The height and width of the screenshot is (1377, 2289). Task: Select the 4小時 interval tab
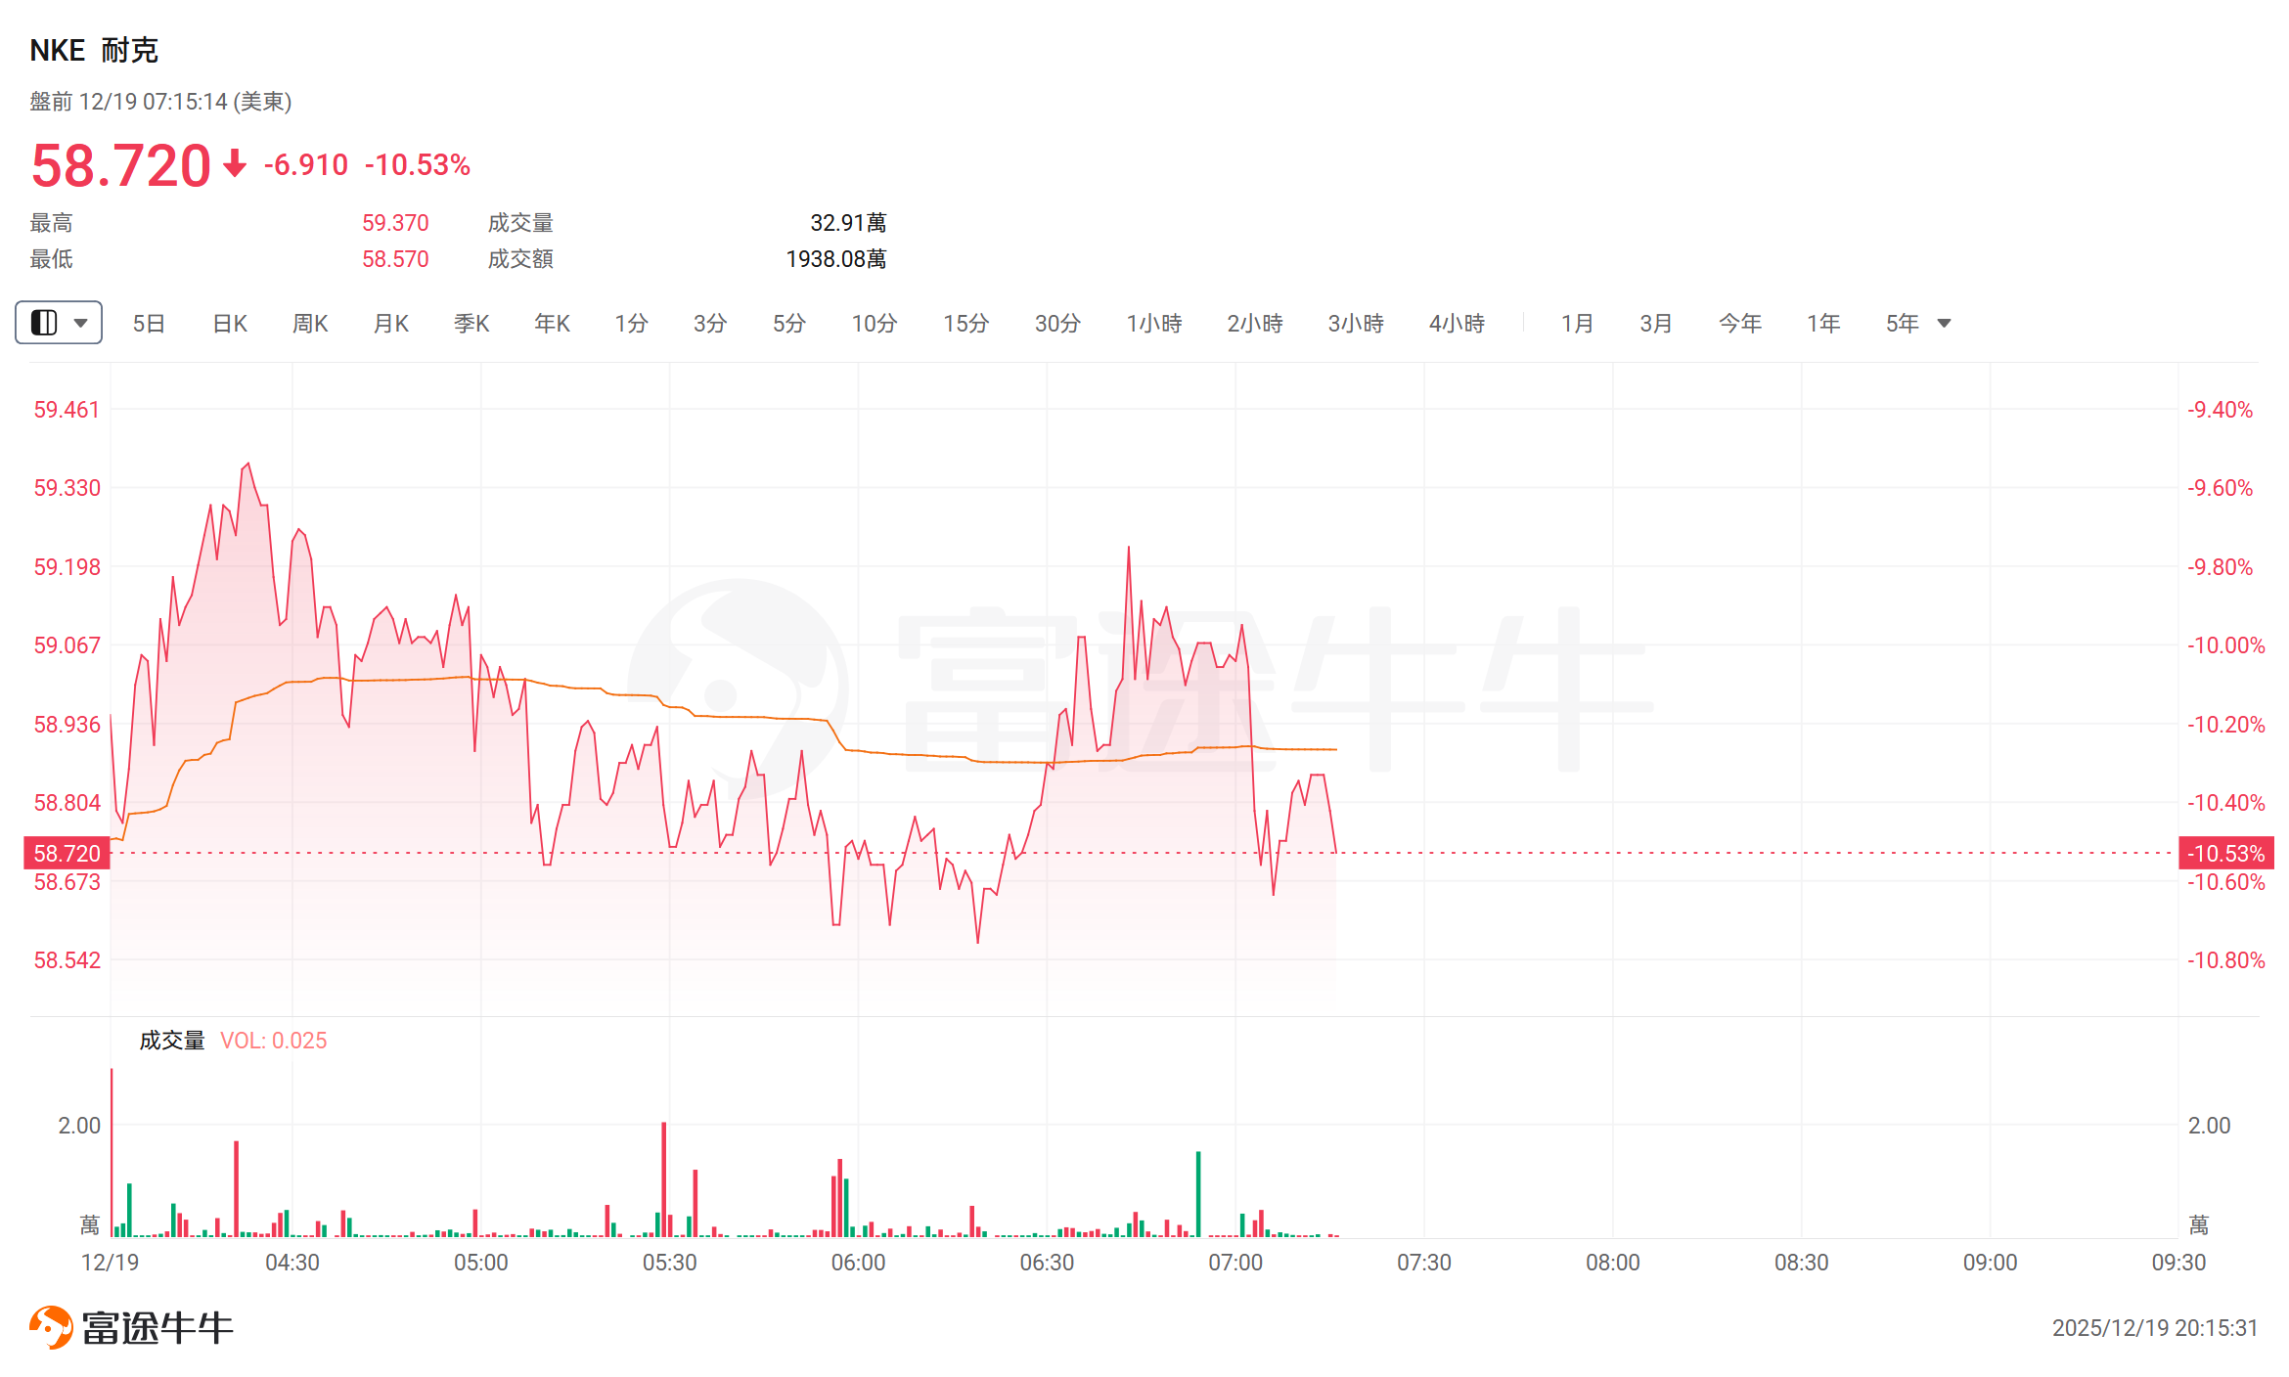point(1457,324)
